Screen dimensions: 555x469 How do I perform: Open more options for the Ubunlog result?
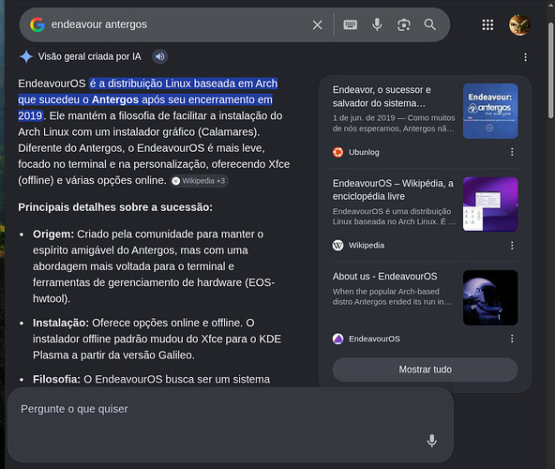[512, 152]
